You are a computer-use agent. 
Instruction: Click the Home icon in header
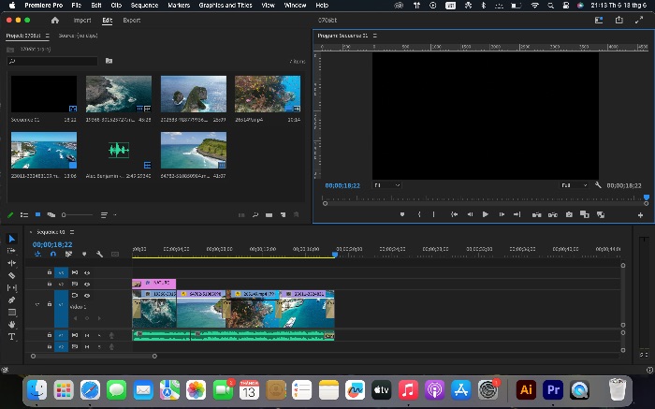point(55,20)
